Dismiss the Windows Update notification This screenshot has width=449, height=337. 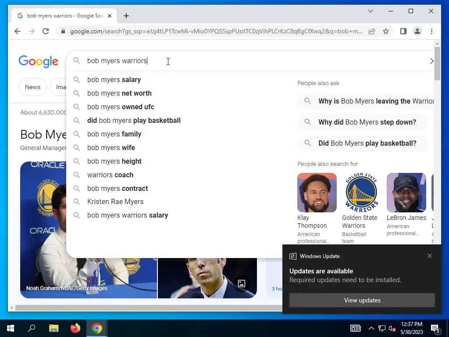[x=430, y=256]
